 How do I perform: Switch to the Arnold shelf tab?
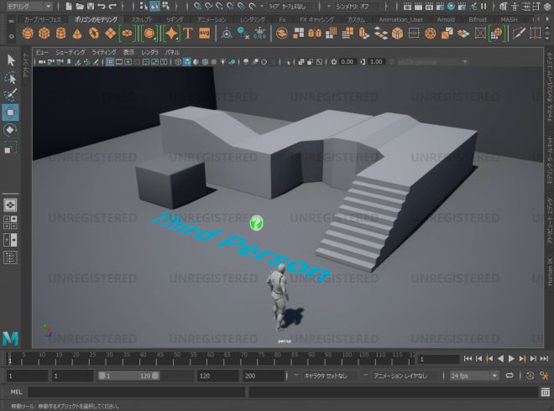coord(446,19)
